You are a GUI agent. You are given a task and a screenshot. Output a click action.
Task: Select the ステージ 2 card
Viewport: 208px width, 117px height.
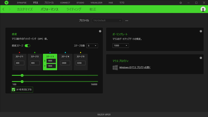click(35, 62)
